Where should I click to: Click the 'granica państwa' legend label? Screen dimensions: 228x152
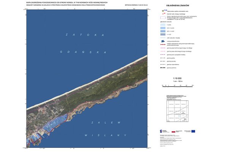[x=172, y=68]
